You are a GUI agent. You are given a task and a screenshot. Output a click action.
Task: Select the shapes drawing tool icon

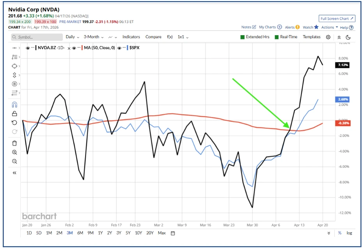click(x=14, y=66)
